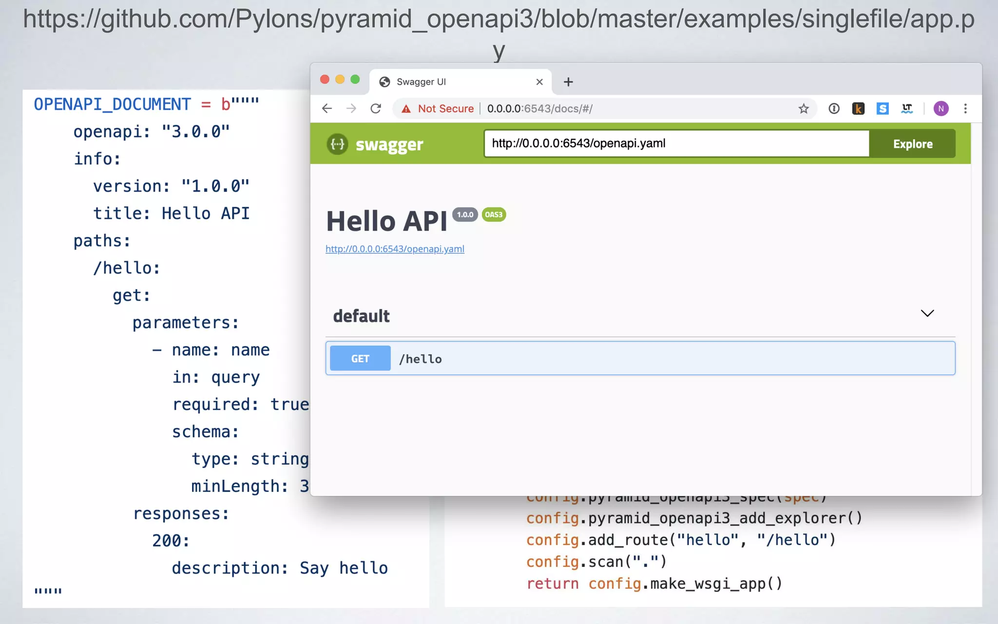This screenshot has width=998, height=624.
Task: Click the OAS3 badge
Action: (x=494, y=214)
